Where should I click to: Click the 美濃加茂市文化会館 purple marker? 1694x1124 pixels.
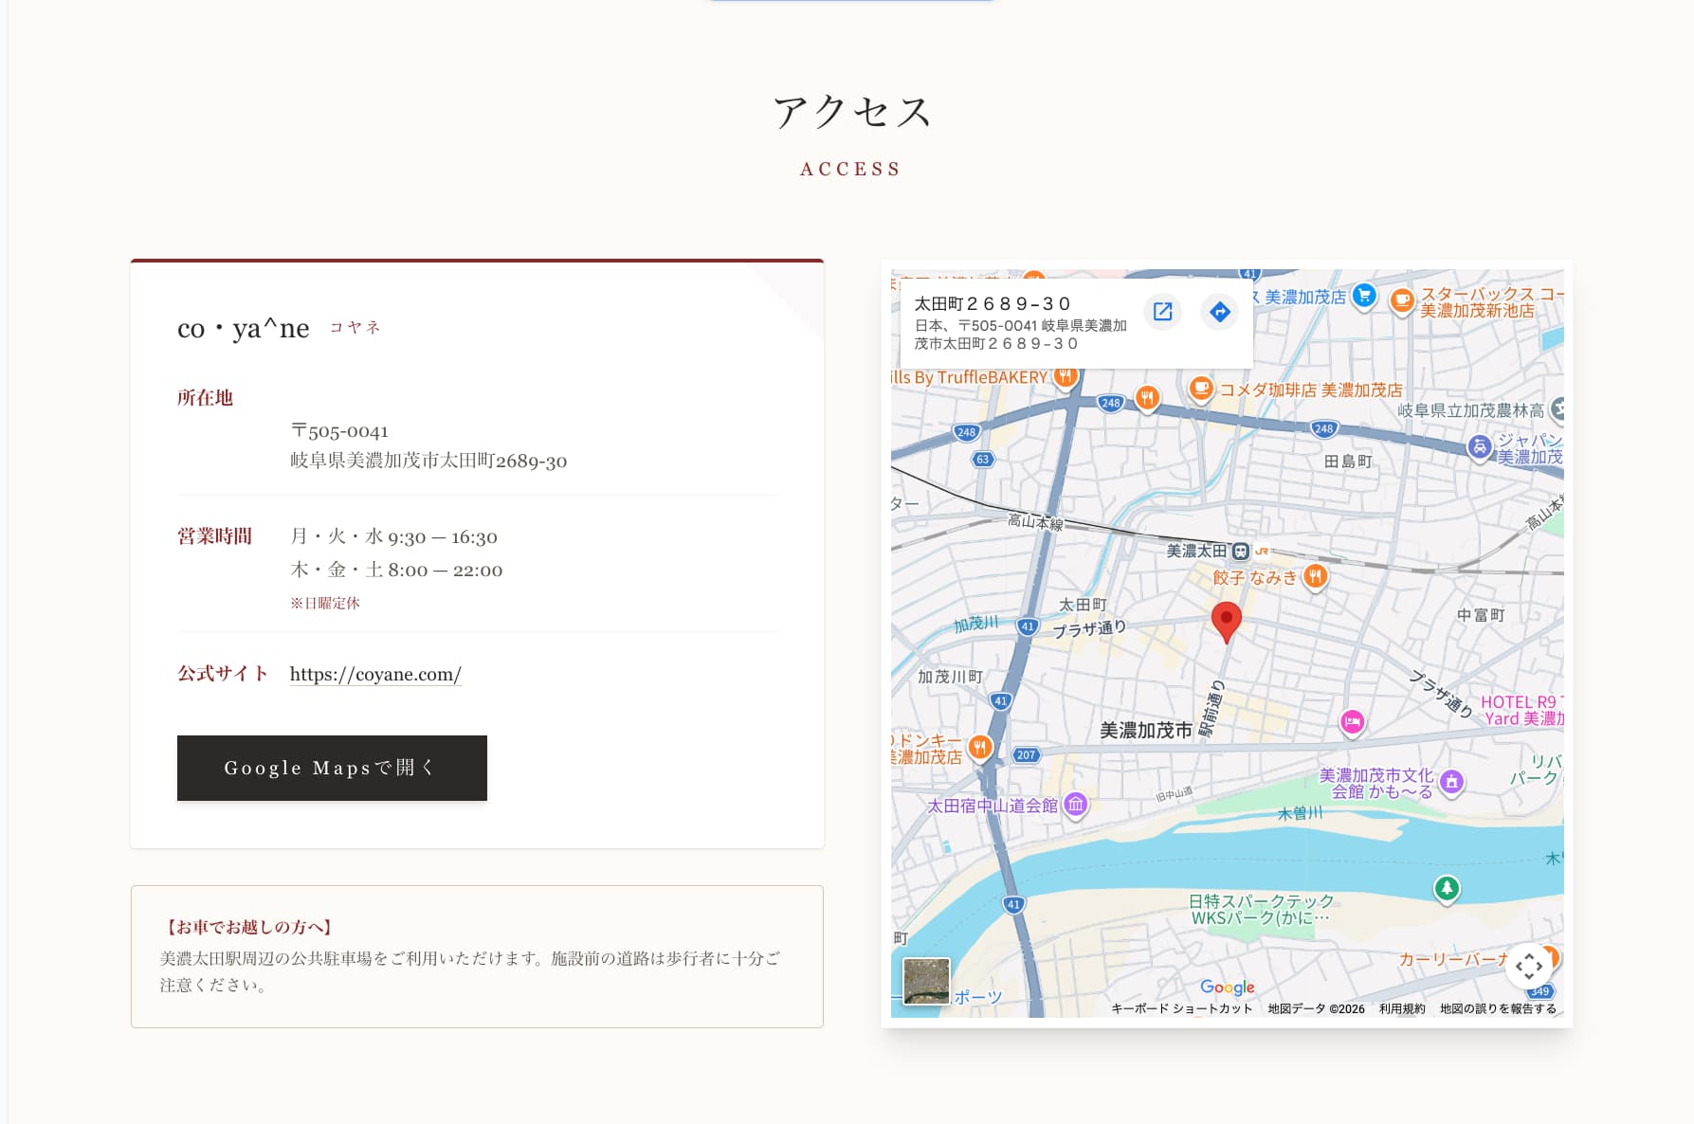pos(1451,782)
